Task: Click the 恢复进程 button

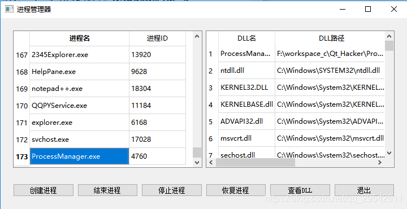Action: click(236, 190)
